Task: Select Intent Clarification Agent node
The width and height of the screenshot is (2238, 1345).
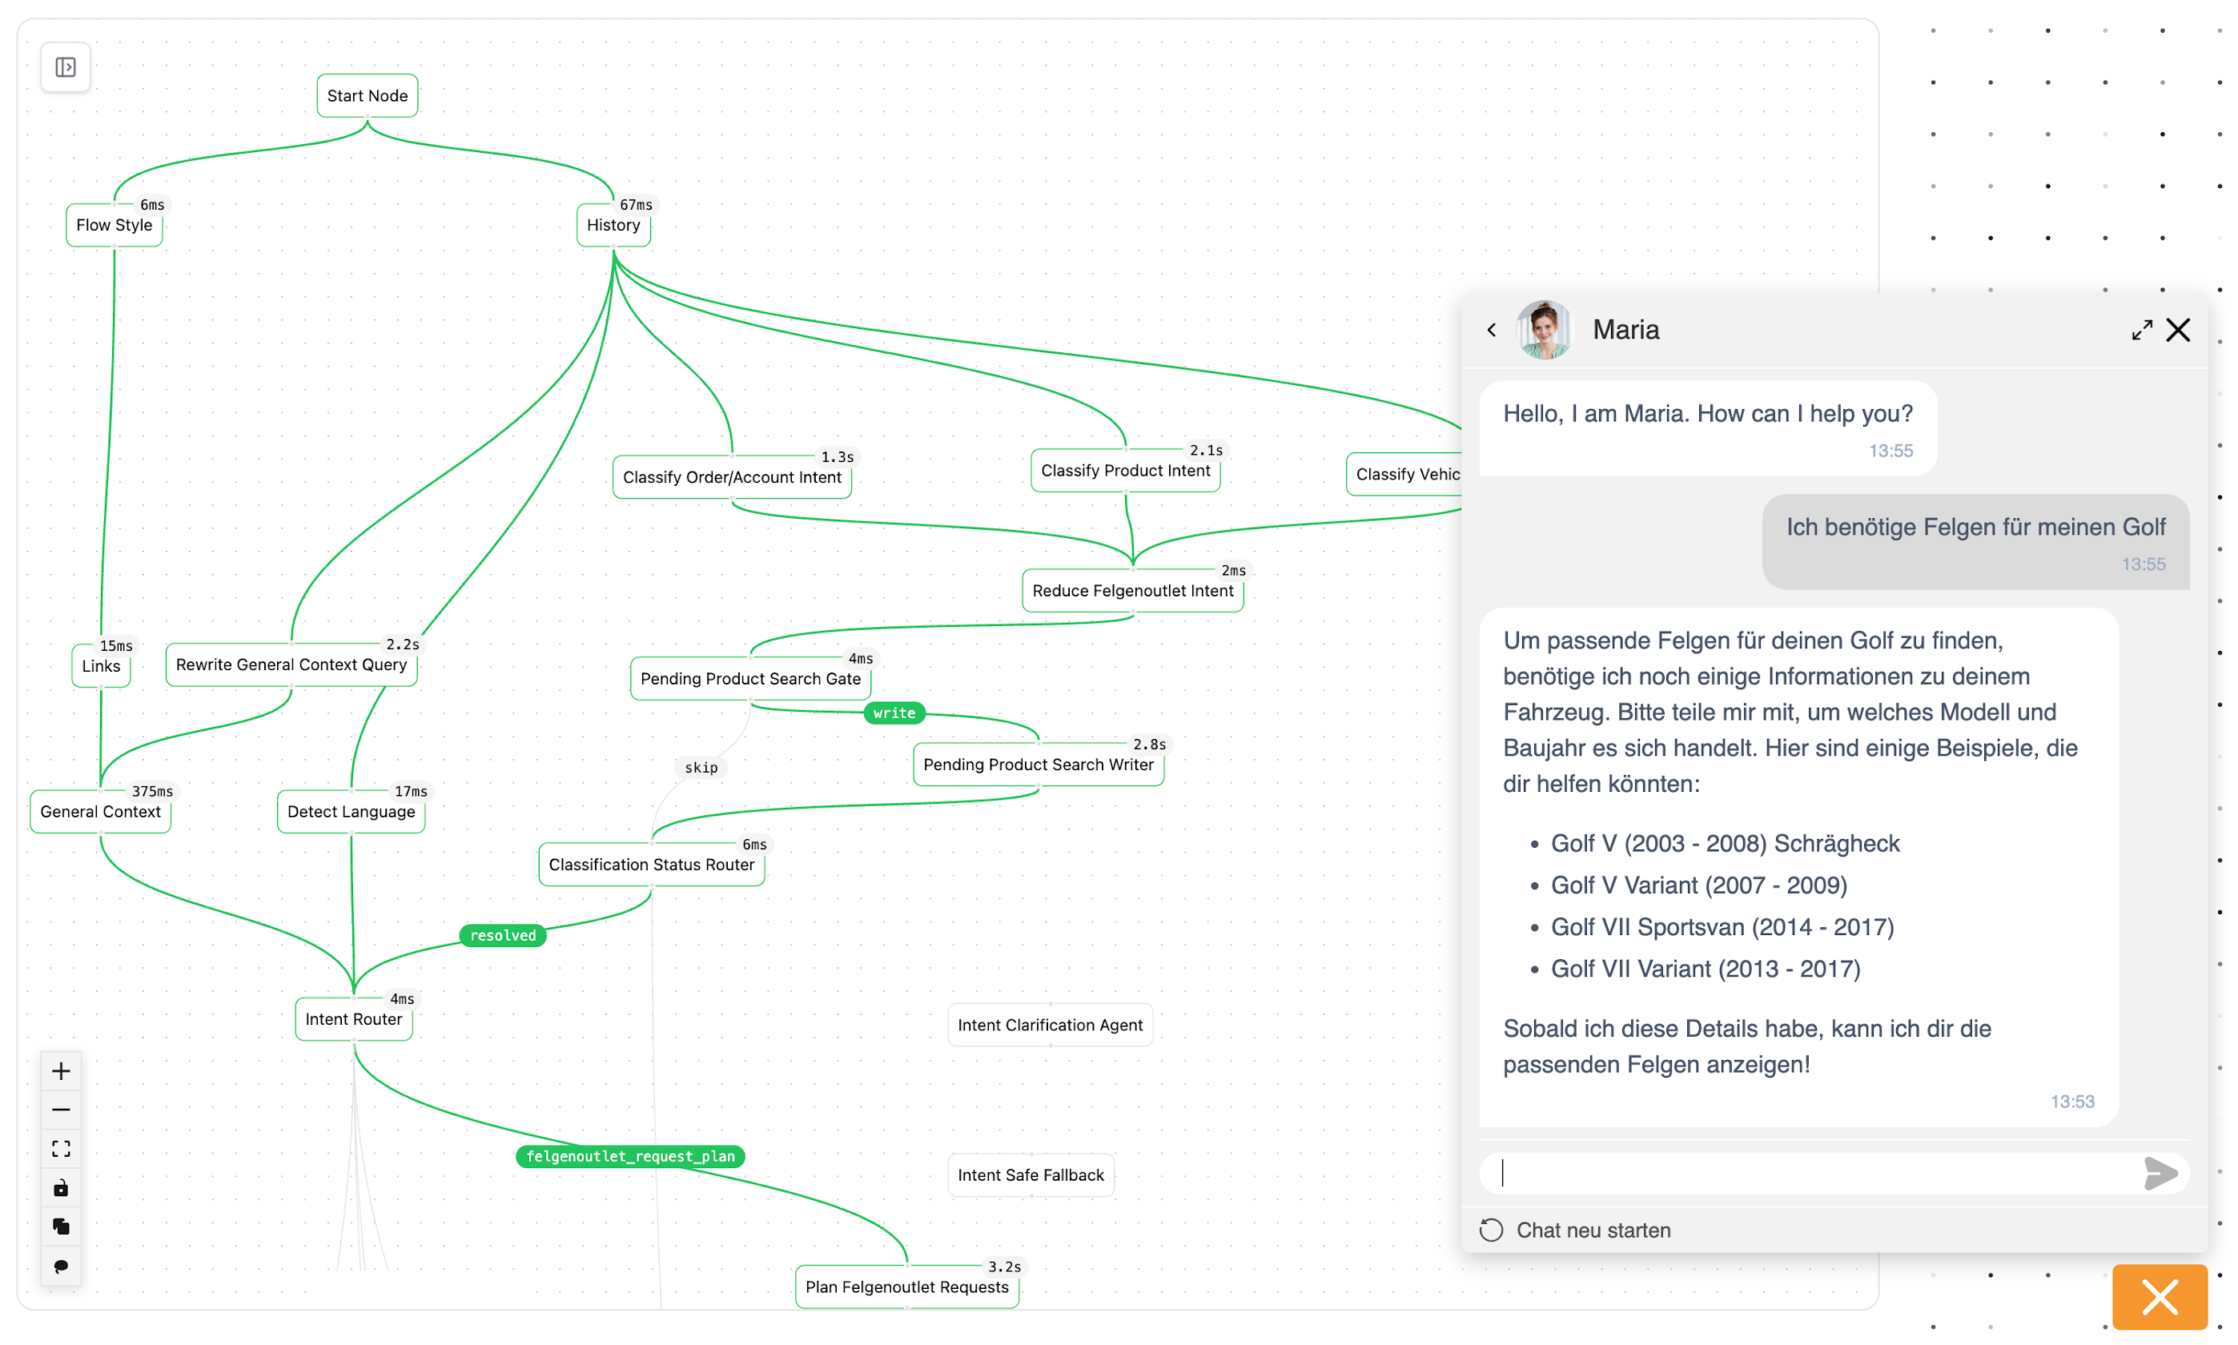Action: [x=1050, y=1025]
